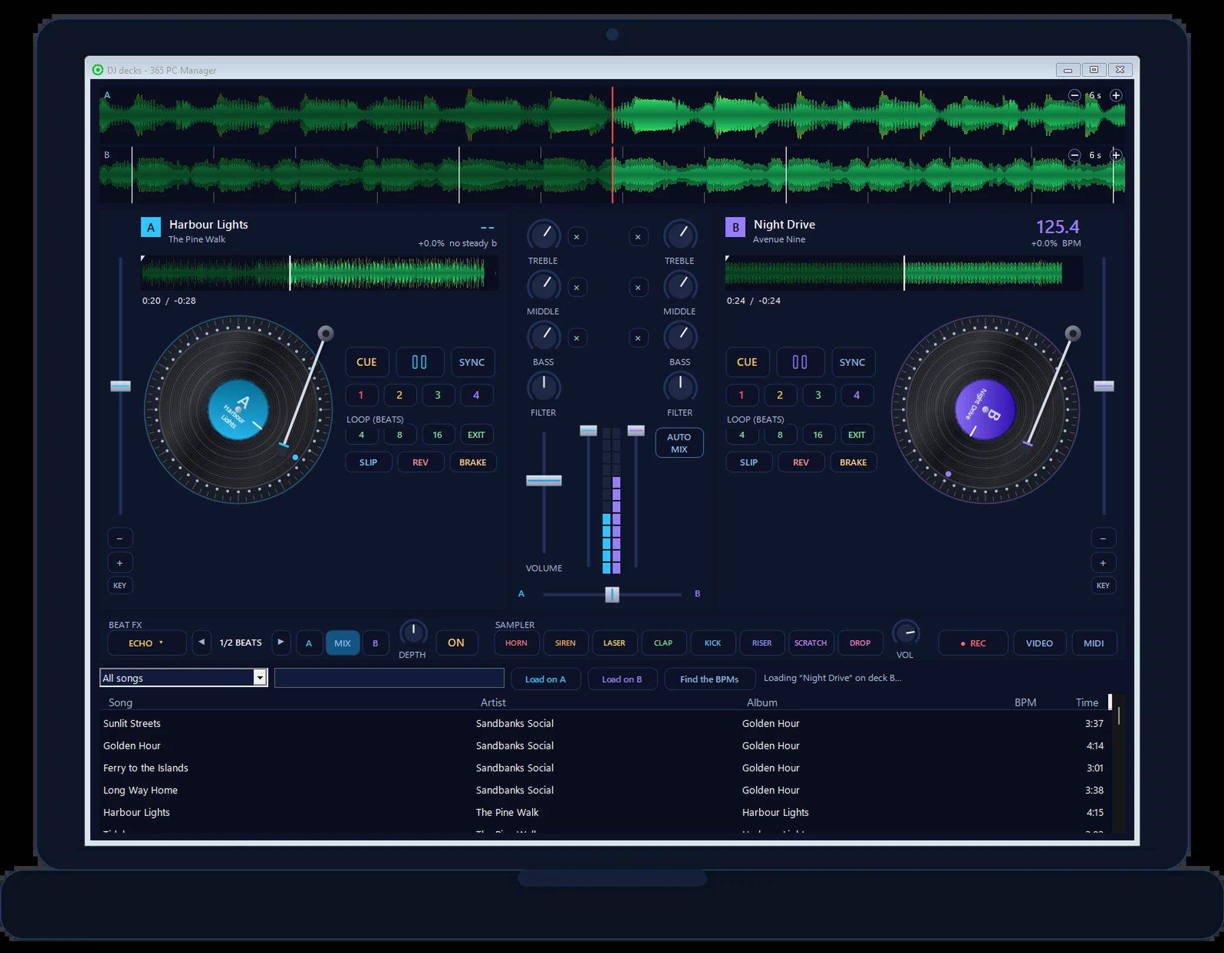Image resolution: width=1224 pixels, height=953 pixels.
Task: Step beat FX length forward with right arrow
Action: tap(281, 642)
